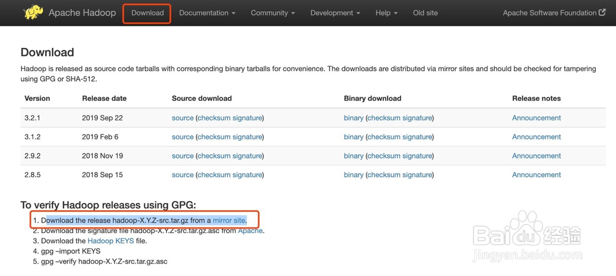Open Announcement for version 2.9.2
The height and width of the screenshot is (276, 616).
tap(537, 156)
